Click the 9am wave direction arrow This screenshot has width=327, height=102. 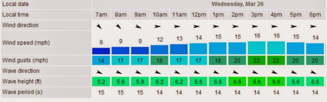(139, 72)
